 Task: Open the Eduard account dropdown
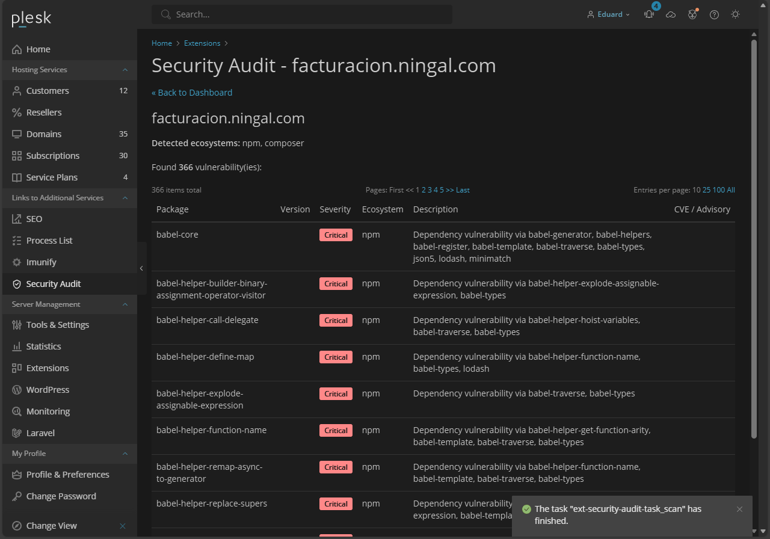608,14
